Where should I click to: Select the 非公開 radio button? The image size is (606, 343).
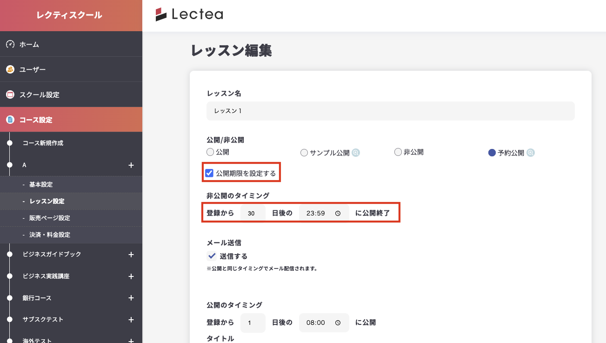[398, 152]
